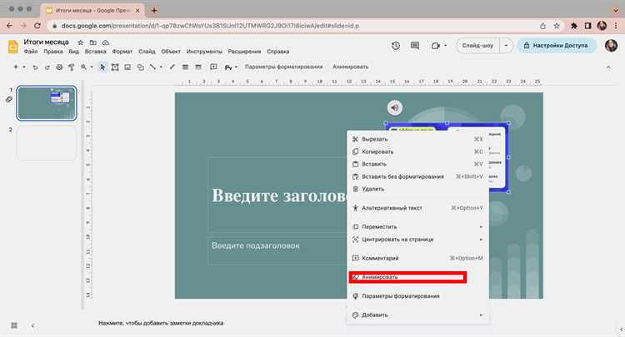625x337 pixels.
Task: Click Анимировать in the toolbar
Action: pos(350,67)
